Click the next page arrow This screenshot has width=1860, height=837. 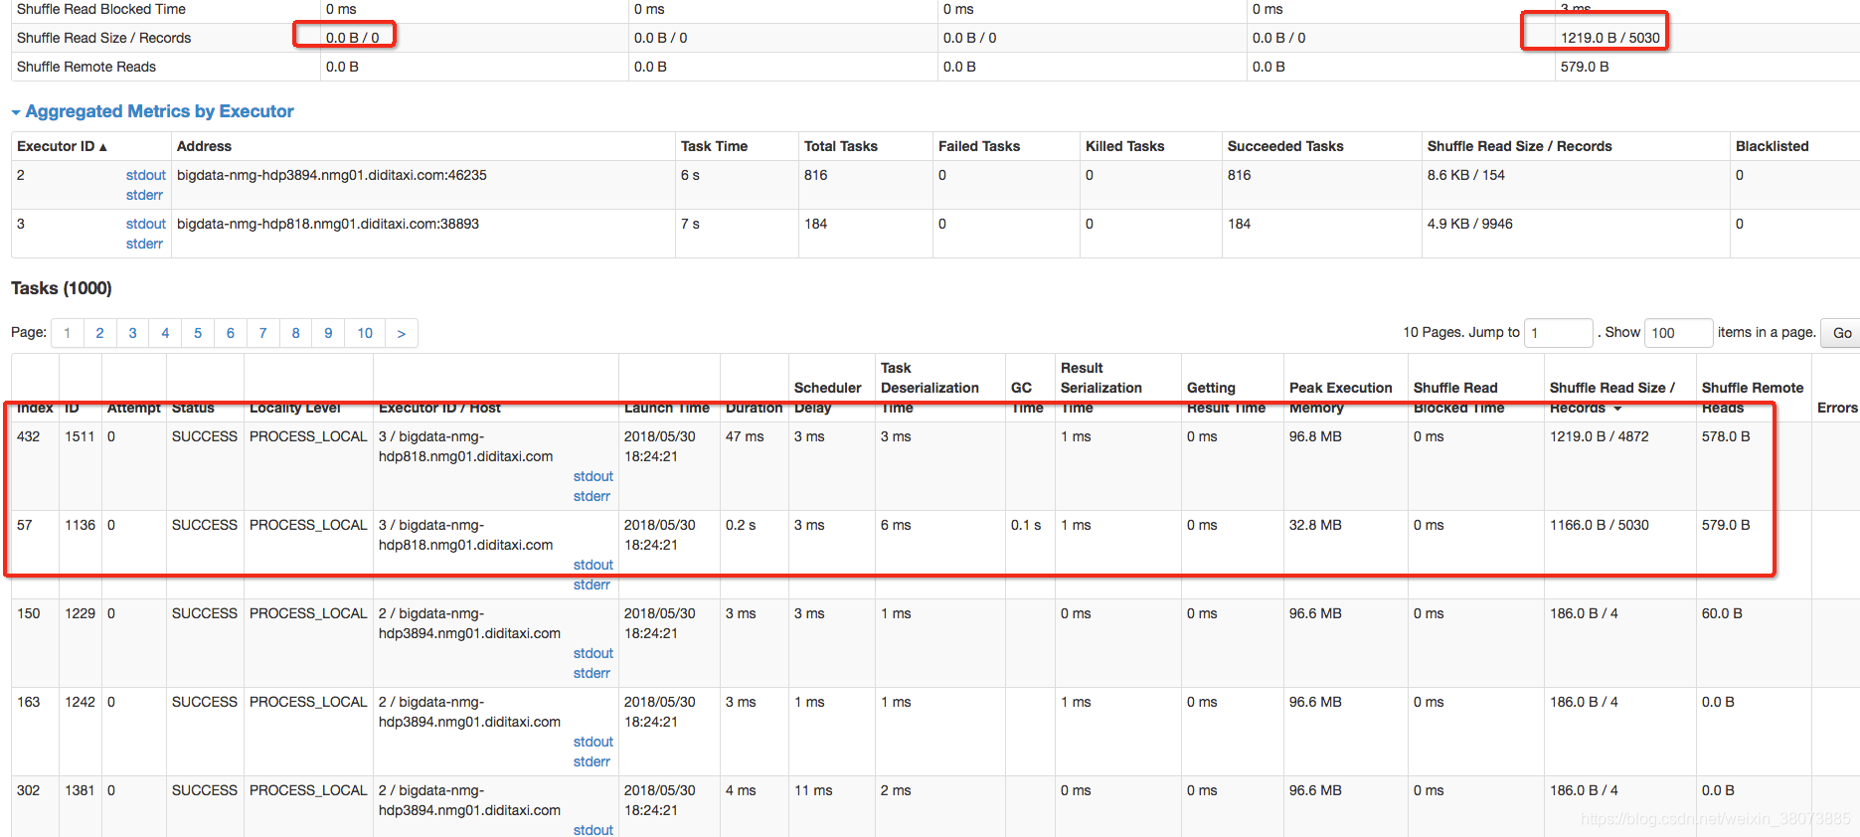(x=402, y=333)
